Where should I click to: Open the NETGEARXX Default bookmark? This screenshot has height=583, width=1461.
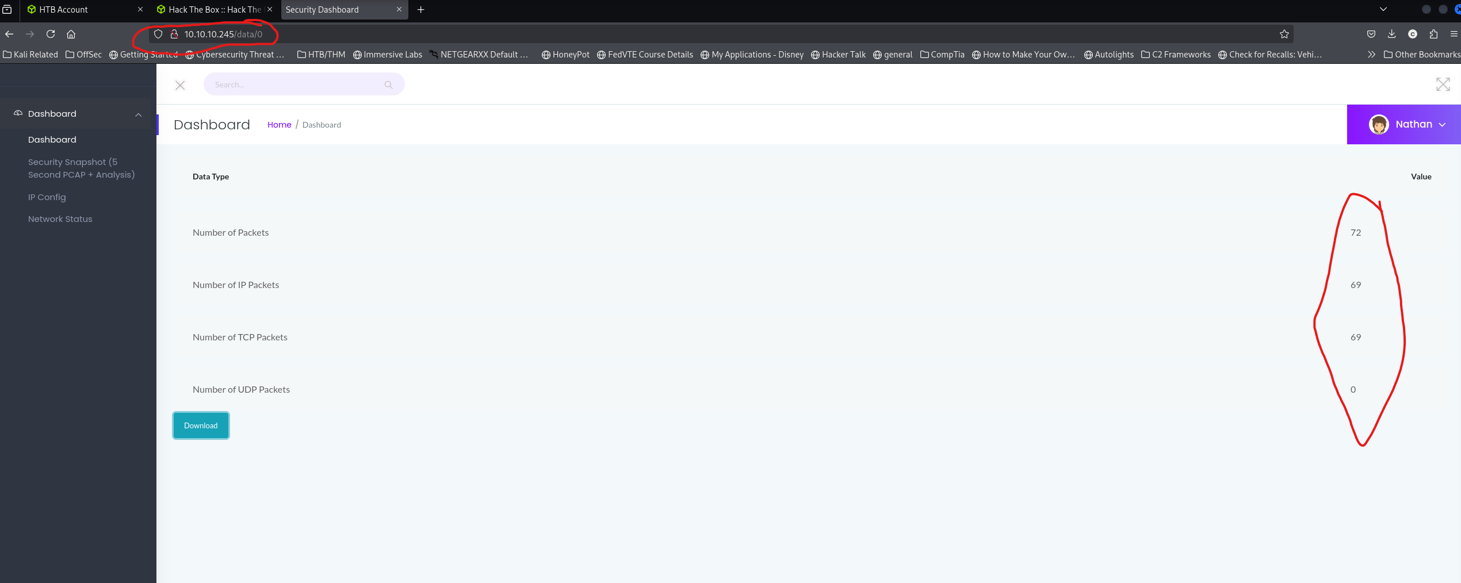click(479, 55)
